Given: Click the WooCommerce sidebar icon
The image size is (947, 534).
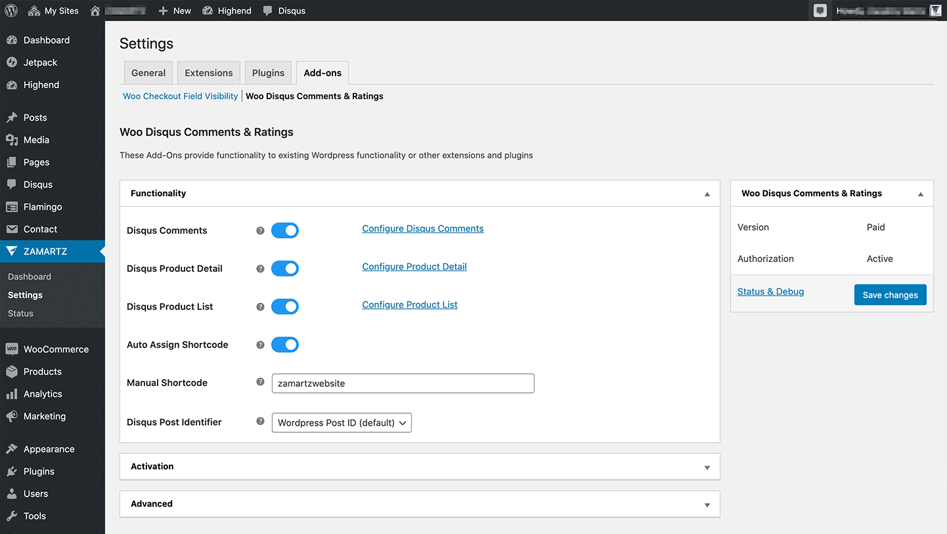Looking at the screenshot, I should coord(12,349).
